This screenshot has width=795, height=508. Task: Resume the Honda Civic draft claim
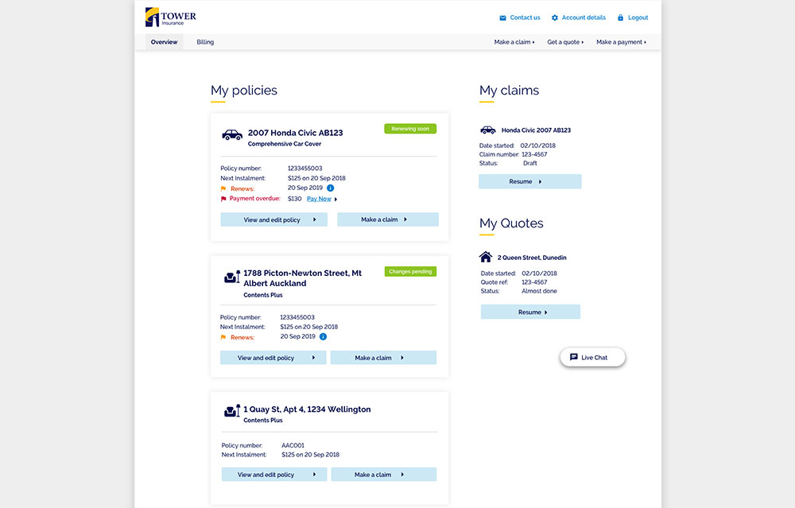529,181
